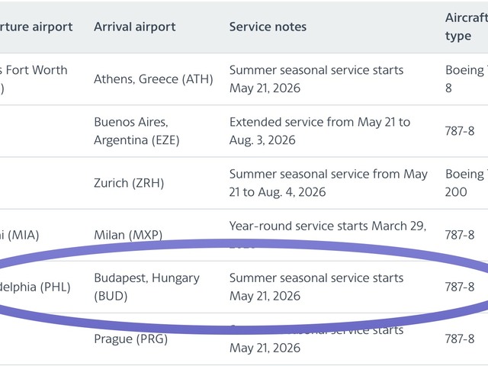This screenshot has width=488, height=366.
Task: Click the 787-8 aircraft type in Prague row
Action: 459,339
